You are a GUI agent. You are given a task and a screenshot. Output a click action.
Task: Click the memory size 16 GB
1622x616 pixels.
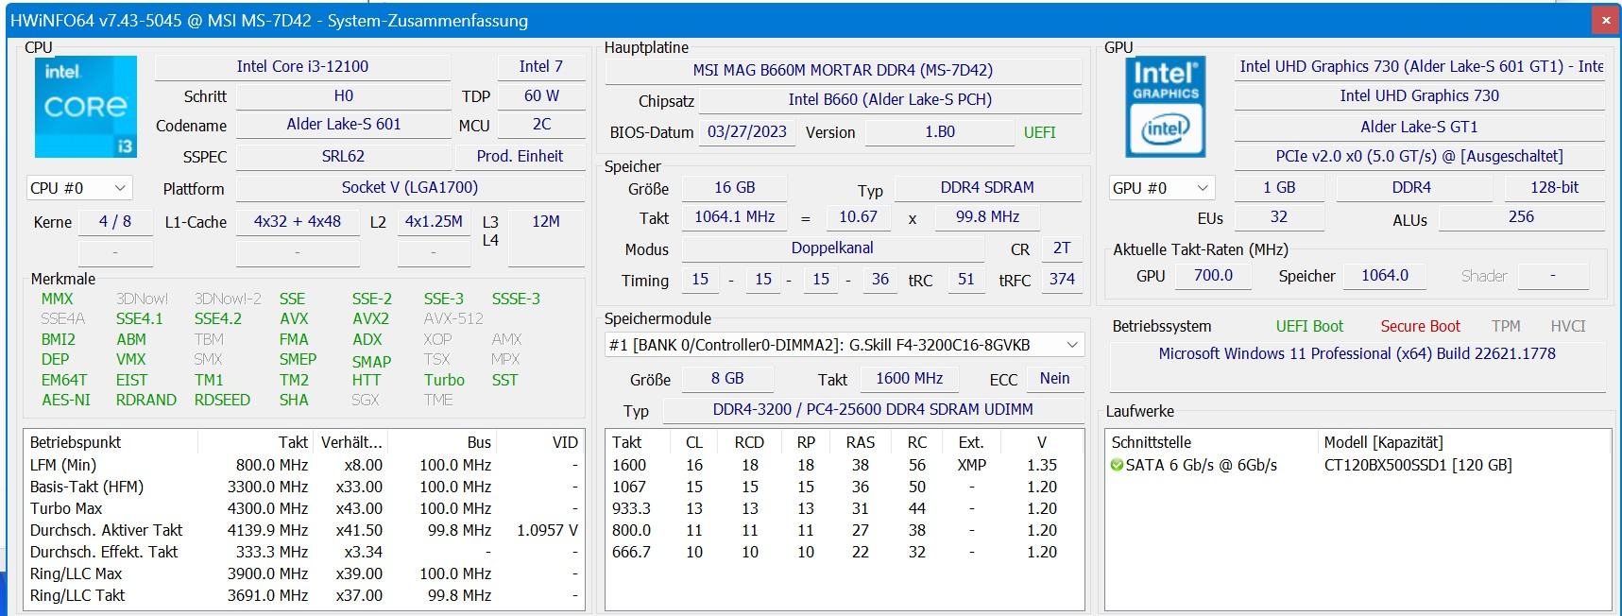point(735,188)
